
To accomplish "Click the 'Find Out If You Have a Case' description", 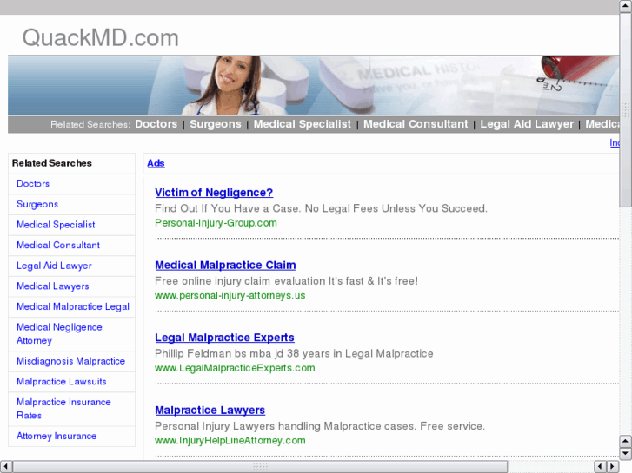I will pos(321,208).
